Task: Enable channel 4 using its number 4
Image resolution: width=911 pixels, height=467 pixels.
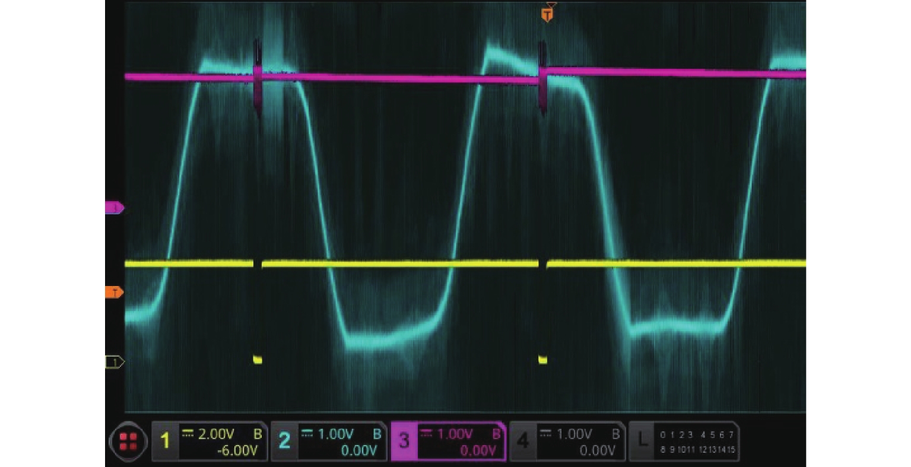Action: tap(523, 441)
